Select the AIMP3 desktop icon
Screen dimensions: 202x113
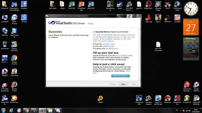pyautogui.click(x=100, y=99)
